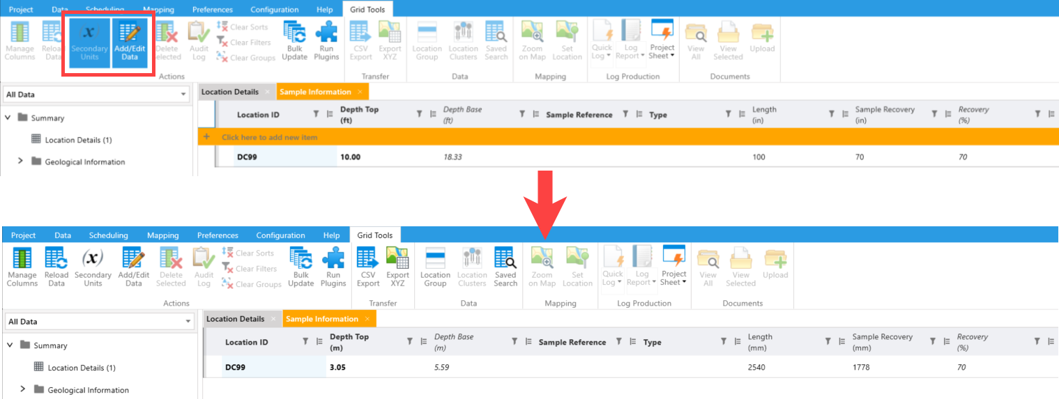Click Bulk Update in the lower ribbon
This screenshot has height=399, width=1059.
point(300,267)
